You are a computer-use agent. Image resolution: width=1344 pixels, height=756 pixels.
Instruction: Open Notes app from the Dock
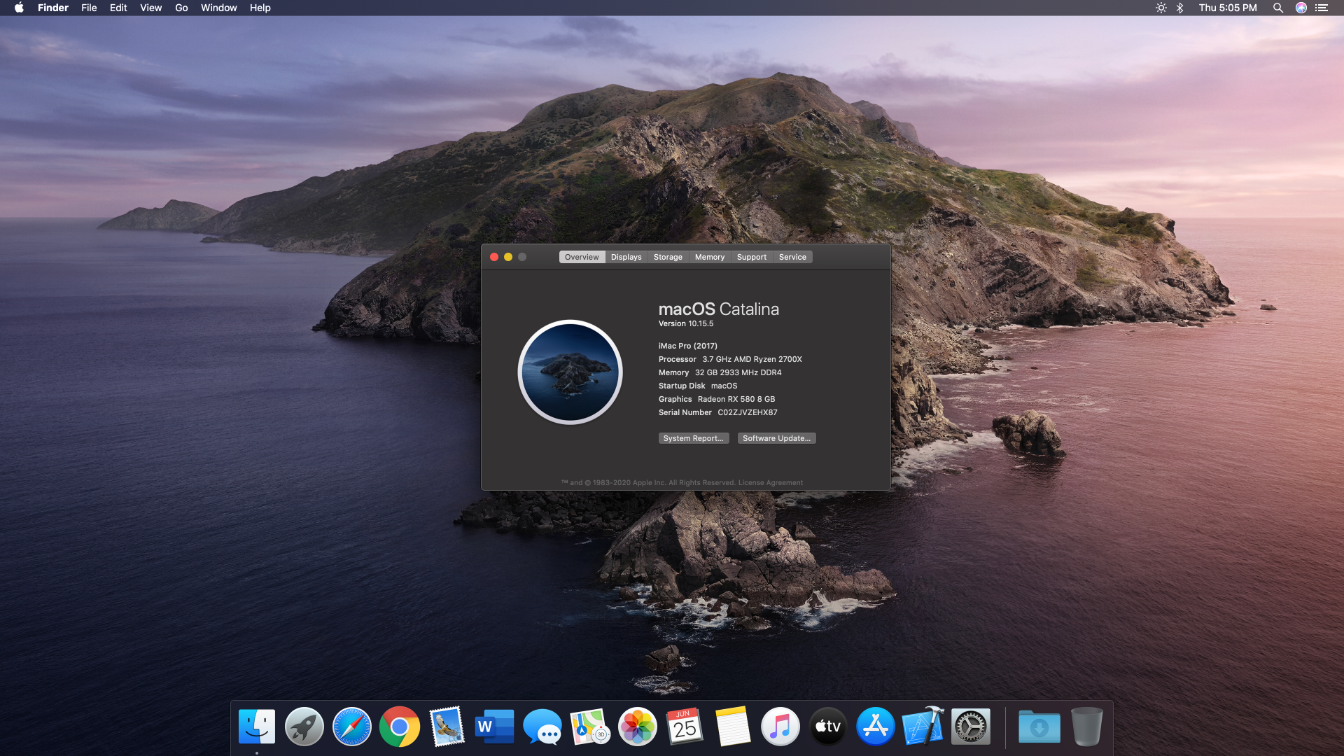coord(732,727)
